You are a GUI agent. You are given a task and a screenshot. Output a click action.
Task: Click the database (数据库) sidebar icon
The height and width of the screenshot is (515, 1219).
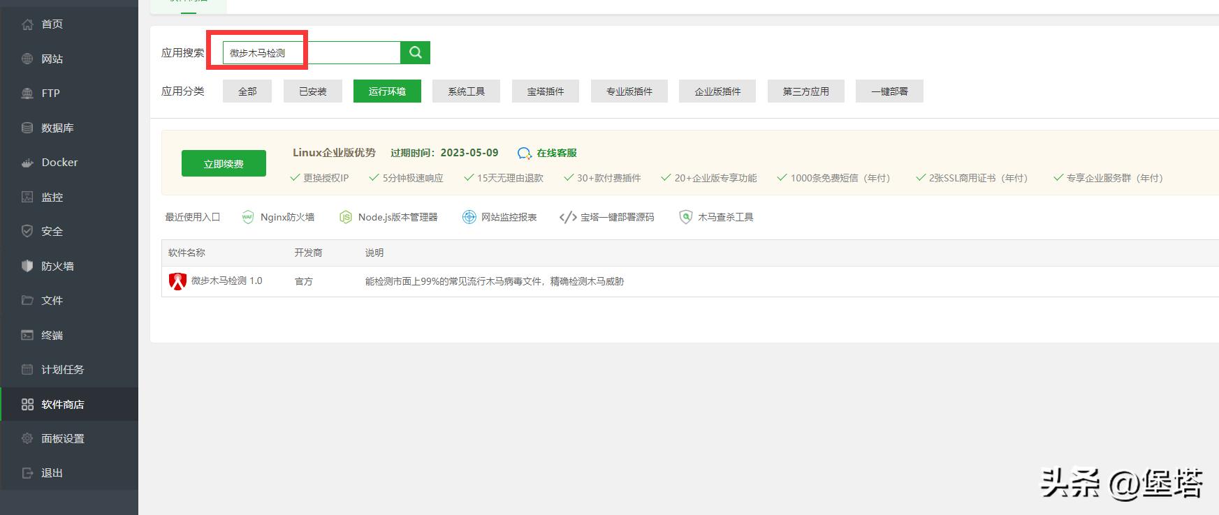(x=27, y=128)
